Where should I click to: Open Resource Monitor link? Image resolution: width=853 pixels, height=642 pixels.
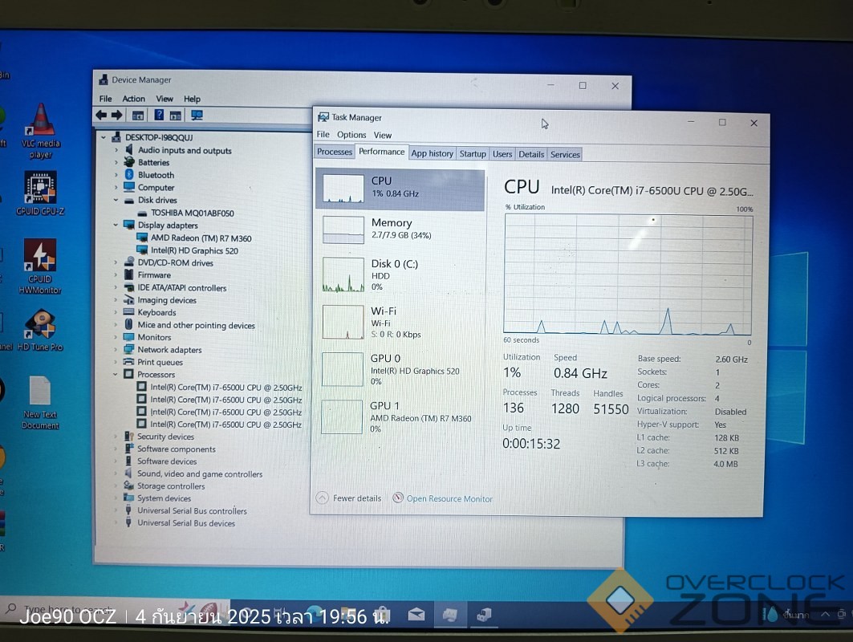[x=443, y=498]
